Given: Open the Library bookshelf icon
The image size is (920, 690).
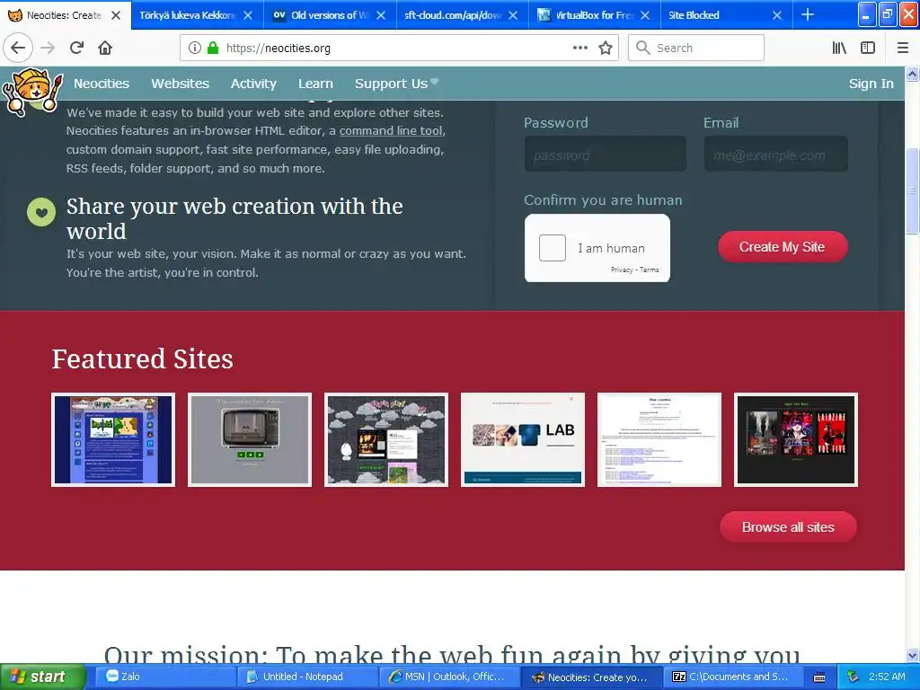Looking at the screenshot, I should click(x=839, y=48).
